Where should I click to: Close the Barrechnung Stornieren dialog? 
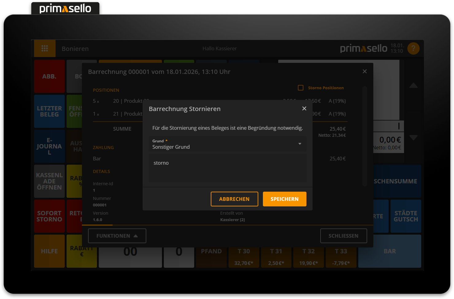[304, 109]
